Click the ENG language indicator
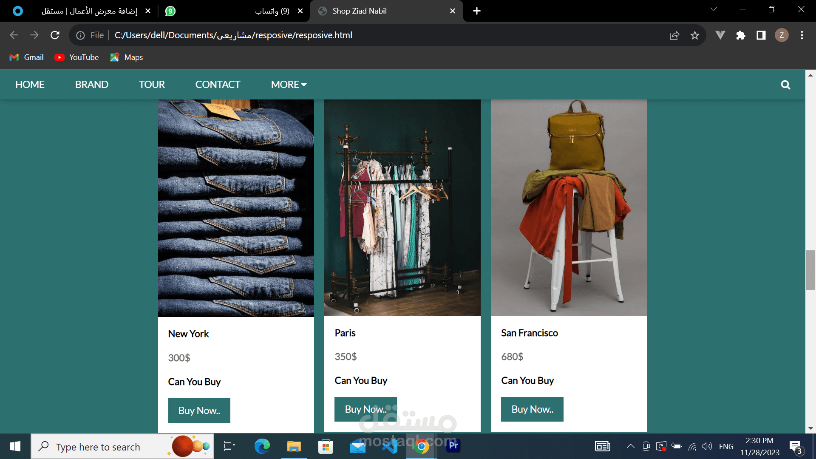This screenshot has width=816, height=459. click(x=726, y=447)
